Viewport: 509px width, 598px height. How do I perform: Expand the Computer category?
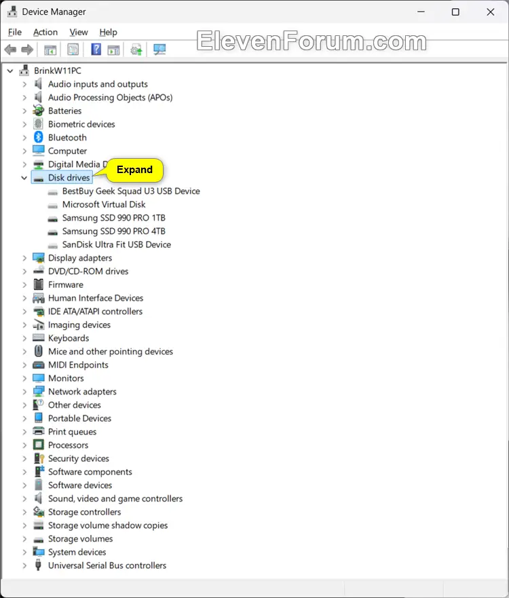[x=24, y=151]
